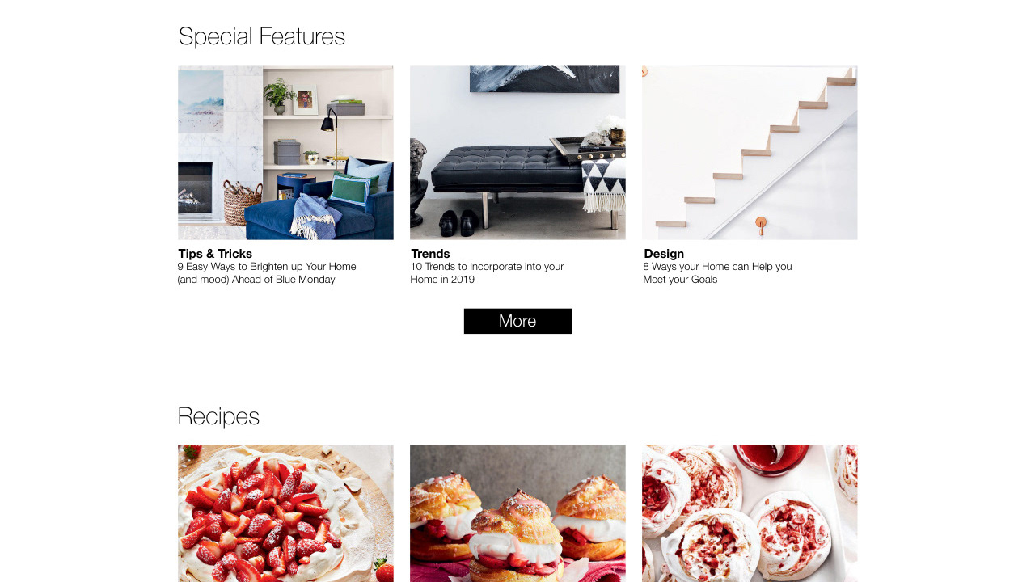Click the black More button
This screenshot has height=582, width=1035.
517,321
